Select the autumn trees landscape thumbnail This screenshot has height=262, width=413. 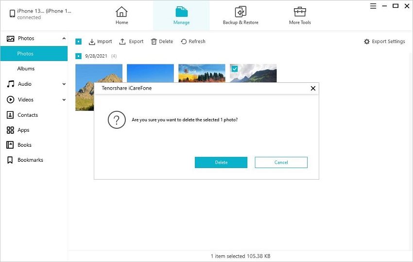click(x=202, y=73)
